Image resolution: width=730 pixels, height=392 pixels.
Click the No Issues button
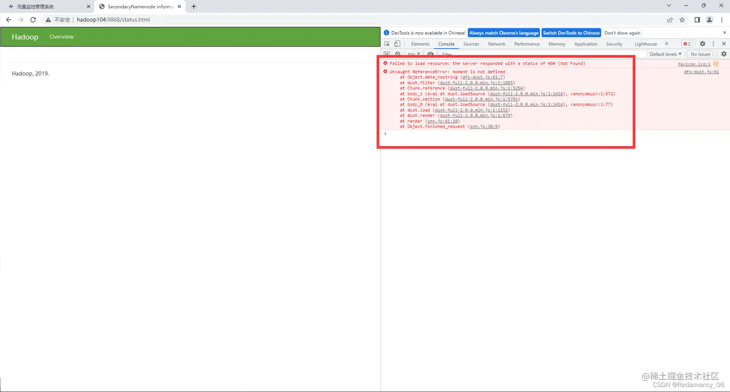pos(700,54)
